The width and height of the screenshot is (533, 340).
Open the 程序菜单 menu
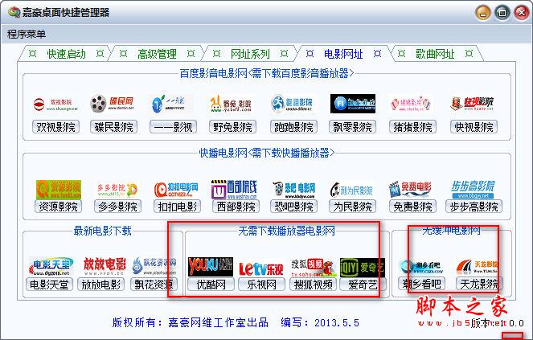point(27,34)
